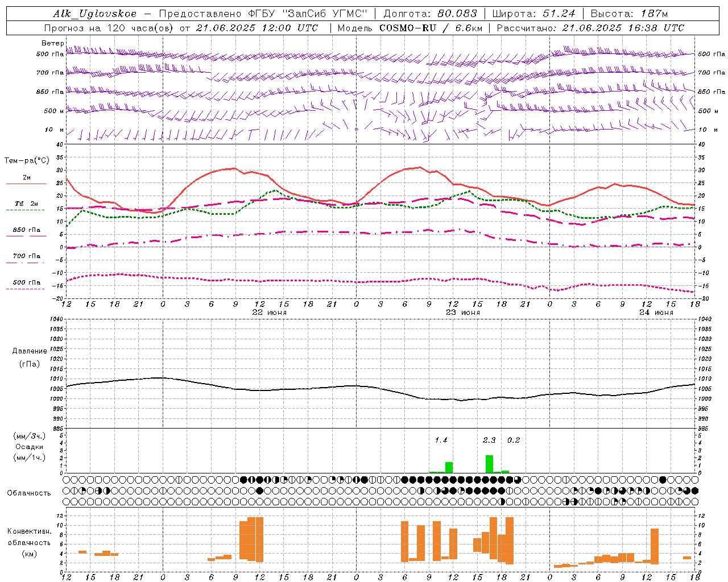The image size is (728, 582).
Task: Click the tallest green precipitation bar below 2.3
Action: coord(489,464)
